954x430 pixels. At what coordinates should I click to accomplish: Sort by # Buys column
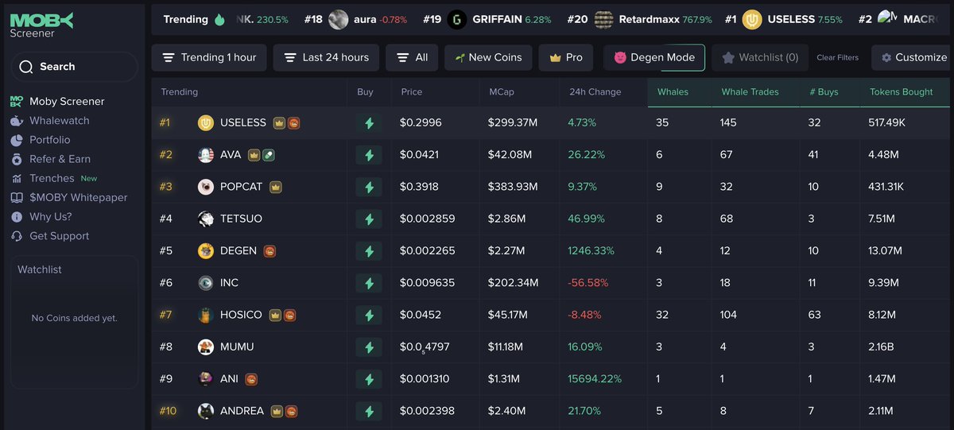[x=824, y=92]
